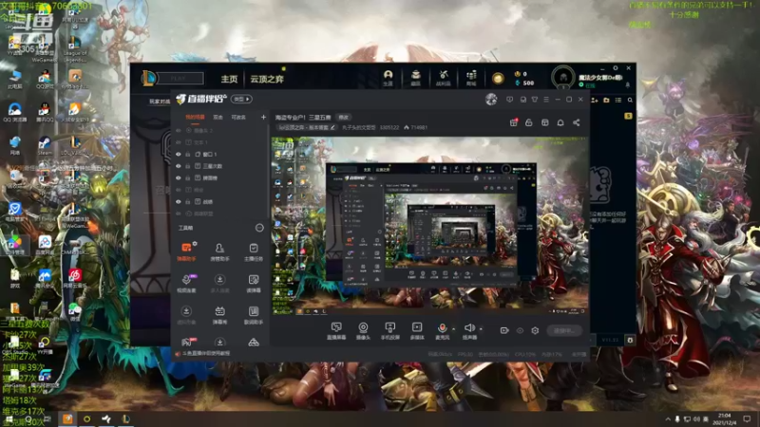Image resolution: width=760 pixels, height=427 pixels.
Task: Click the share icon in stream toolbar
Action: pyautogui.click(x=577, y=122)
